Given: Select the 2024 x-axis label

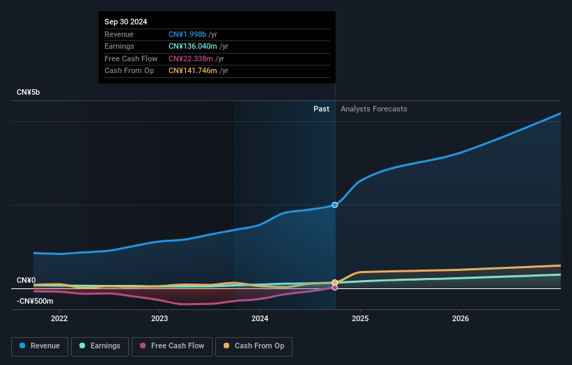Looking at the screenshot, I should pos(260,318).
